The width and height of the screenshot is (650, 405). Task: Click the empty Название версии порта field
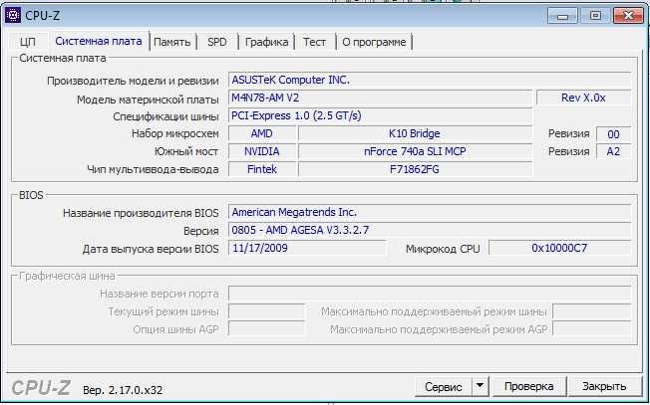tap(430, 294)
